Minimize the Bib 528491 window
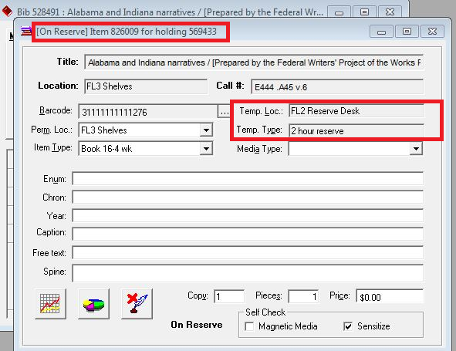This screenshot has width=456, height=351. (x=339, y=12)
